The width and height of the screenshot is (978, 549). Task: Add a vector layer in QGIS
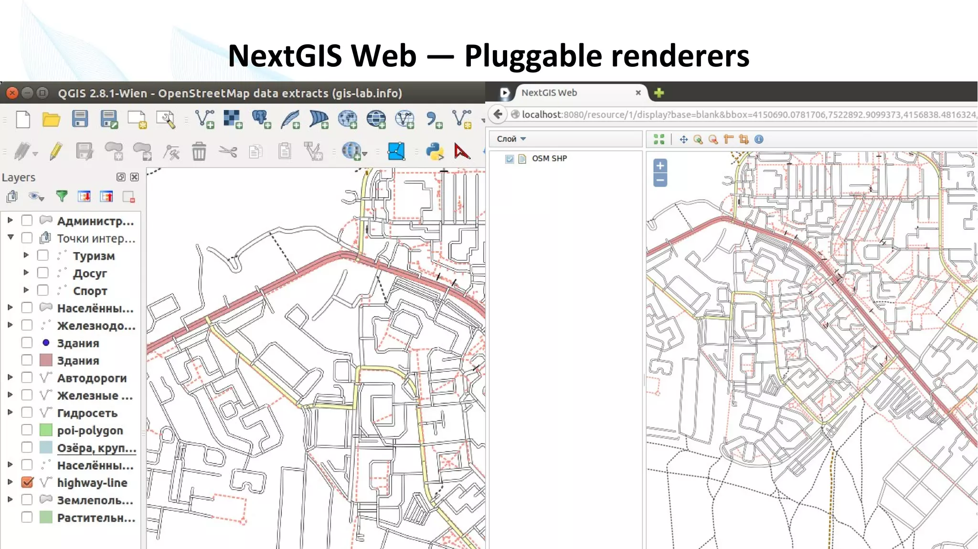[205, 119]
